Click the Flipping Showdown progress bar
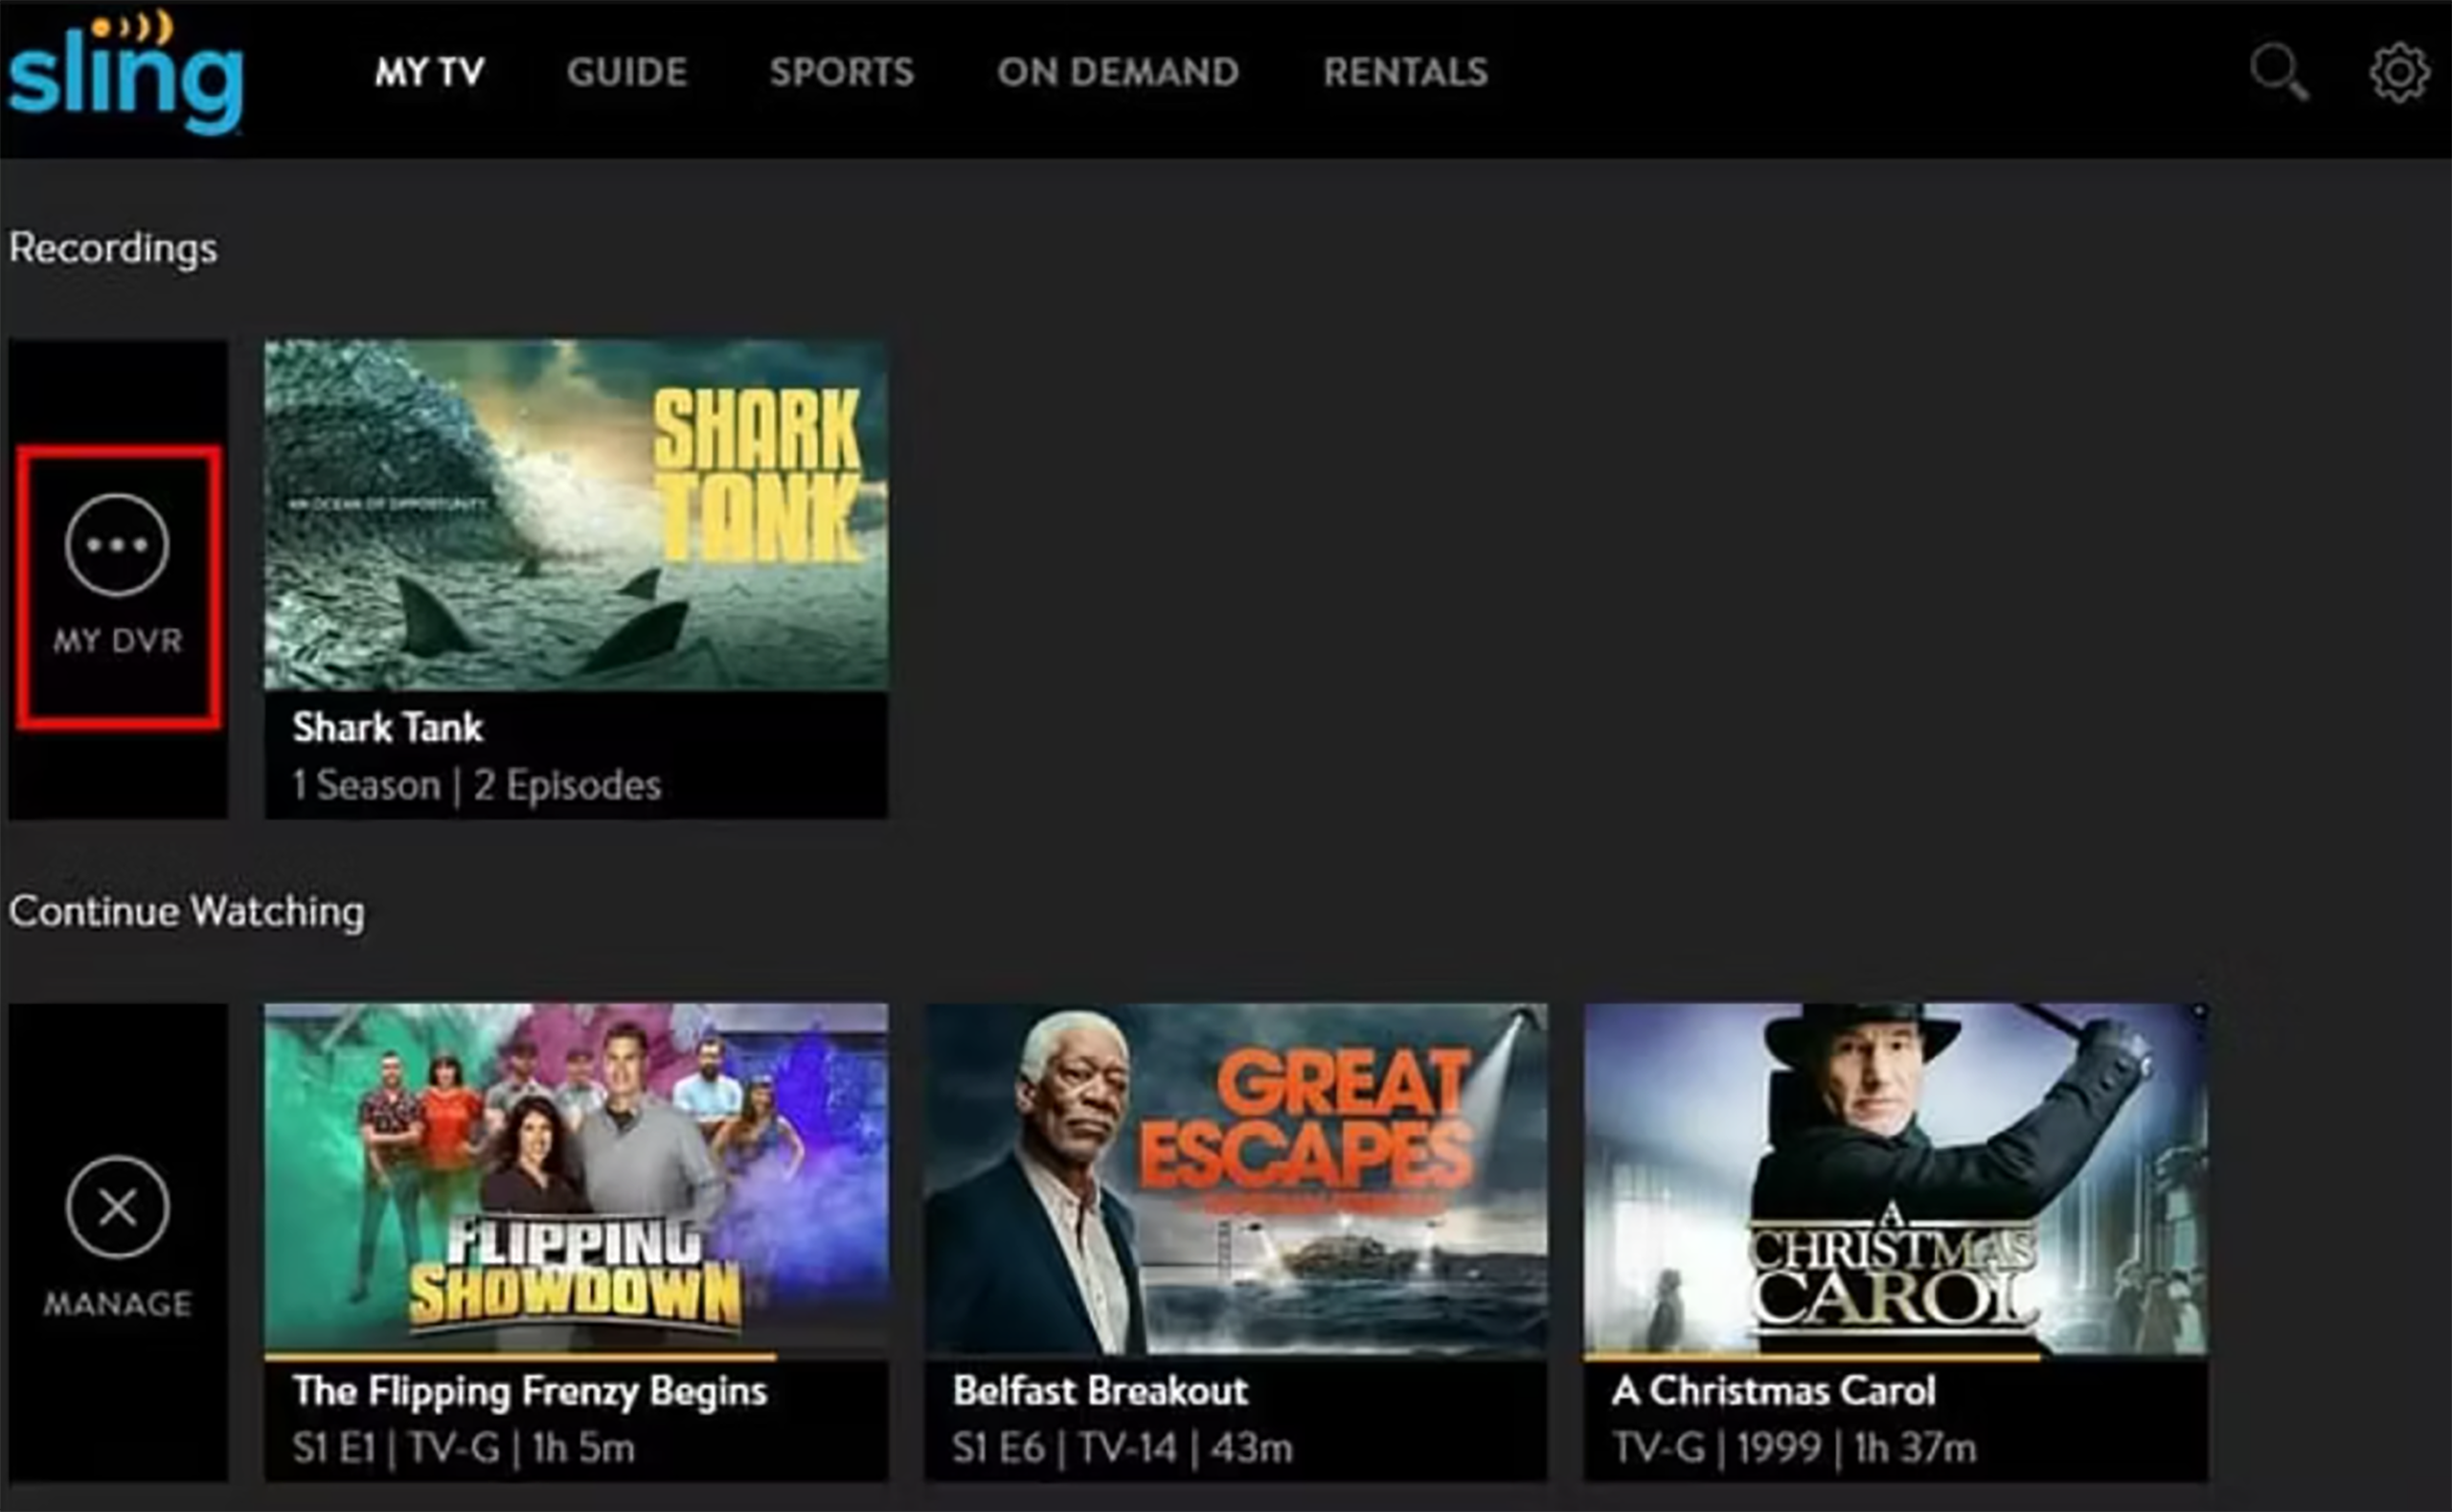Image resolution: width=2452 pixels, height=1512 pixels. (x=520, y=1357)
